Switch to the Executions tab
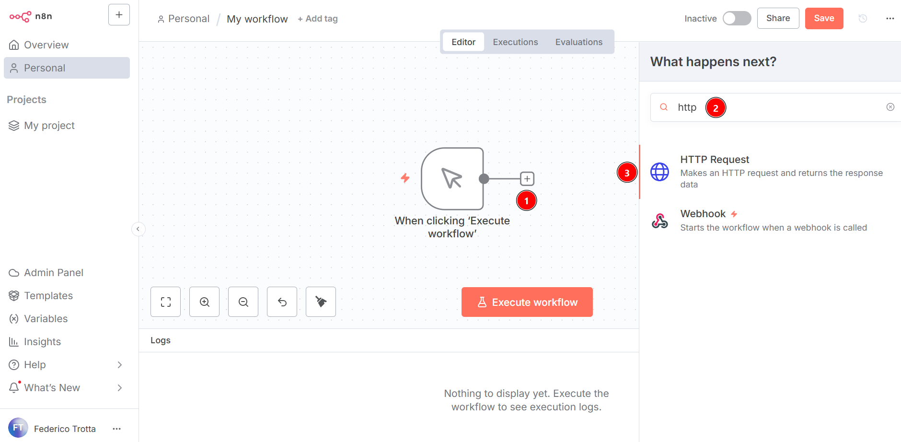The height and width of the screenshot is (442, 901). (x=515, y=42)
